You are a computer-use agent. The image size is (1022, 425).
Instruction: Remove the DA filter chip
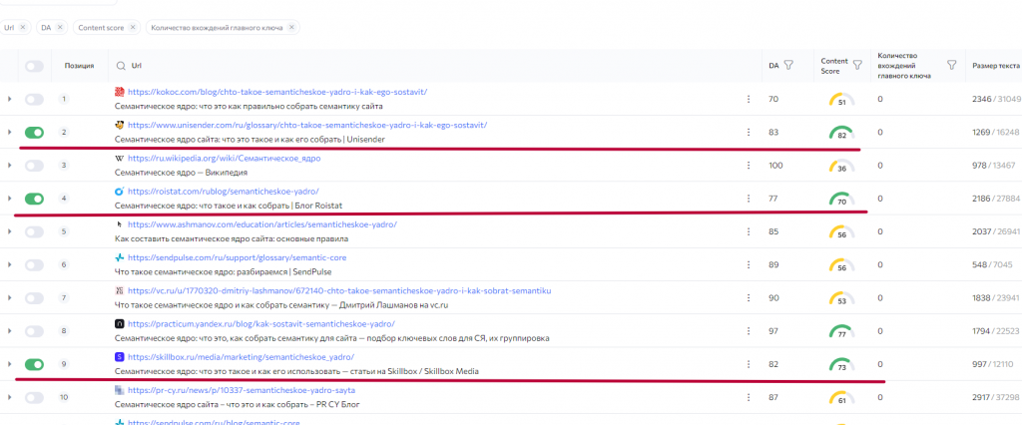[x=60, y=27]
